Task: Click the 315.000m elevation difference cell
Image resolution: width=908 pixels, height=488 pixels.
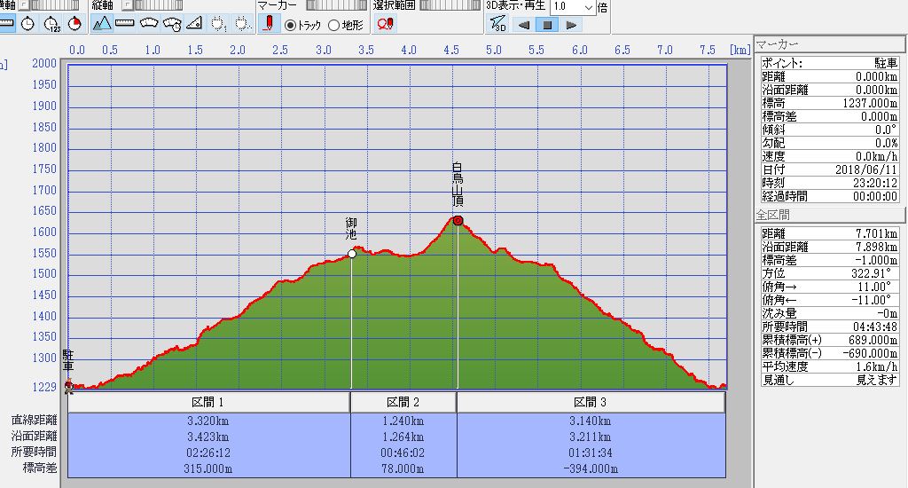Action: (x=207, y=468)
